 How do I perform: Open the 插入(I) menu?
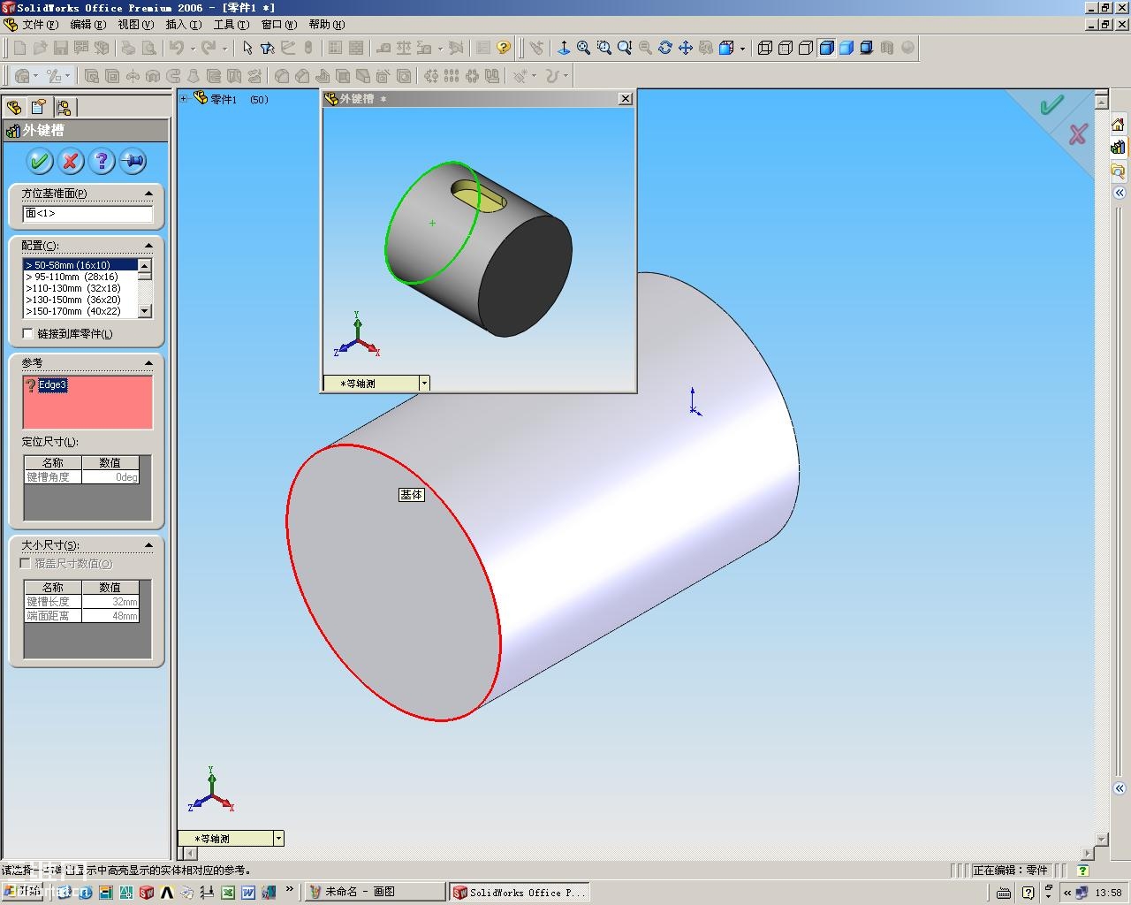(x=183, y=25)
